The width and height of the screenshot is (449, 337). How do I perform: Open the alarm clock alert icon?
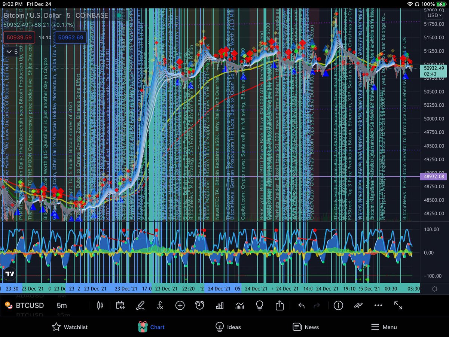[x=200, y=306]
